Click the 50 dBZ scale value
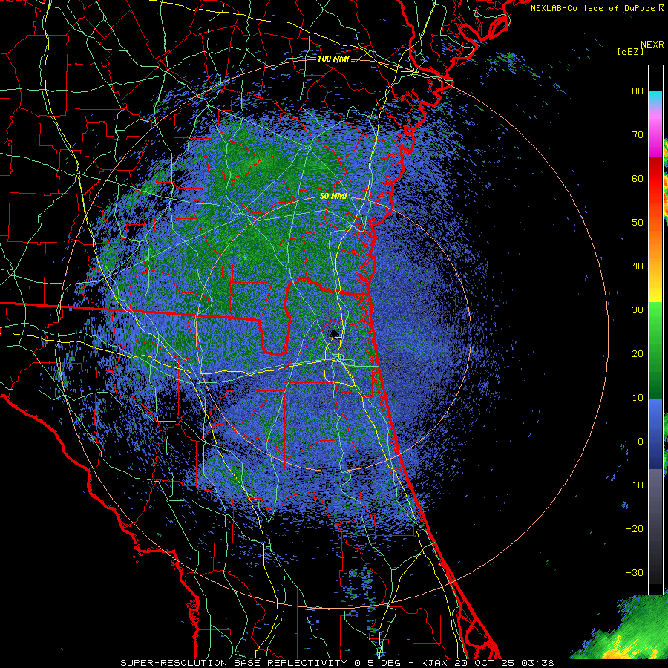Screen dimensions: 668x668 [638, 223]
